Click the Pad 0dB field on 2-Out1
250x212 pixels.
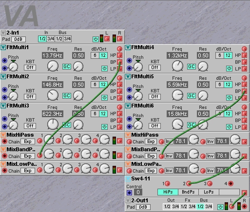tap(143, 207)
